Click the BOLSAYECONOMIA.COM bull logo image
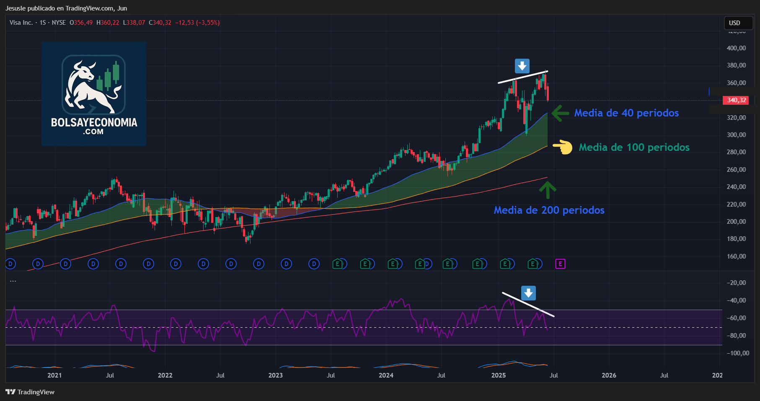Screen dimensions: 760x401 (94, 94)
